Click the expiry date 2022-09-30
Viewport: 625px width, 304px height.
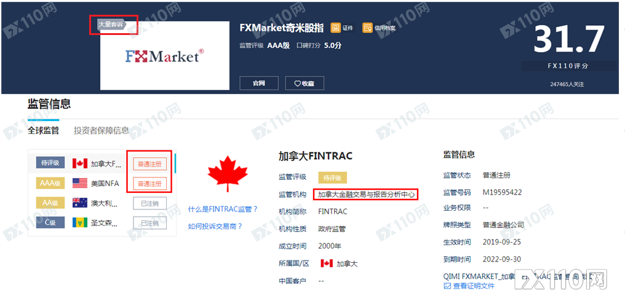click(502, 259)
